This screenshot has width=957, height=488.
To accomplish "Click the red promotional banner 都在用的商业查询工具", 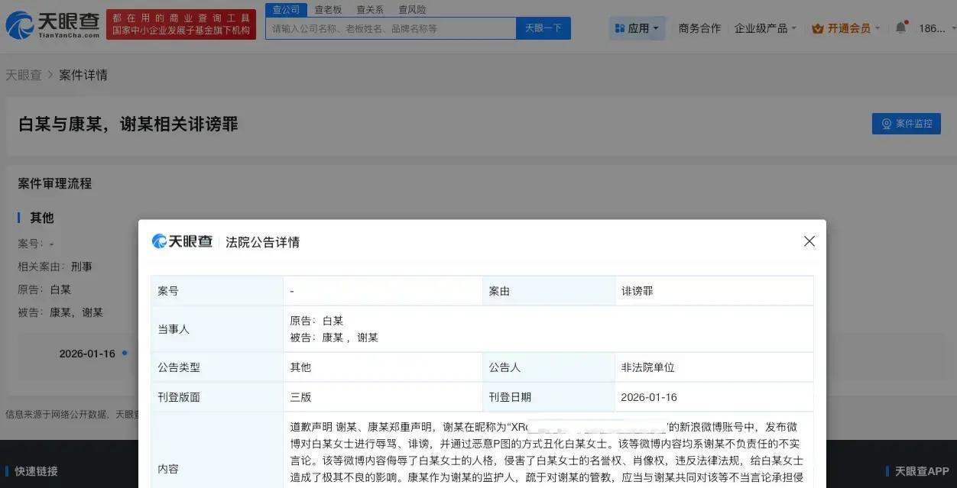I will pos(181,24).
